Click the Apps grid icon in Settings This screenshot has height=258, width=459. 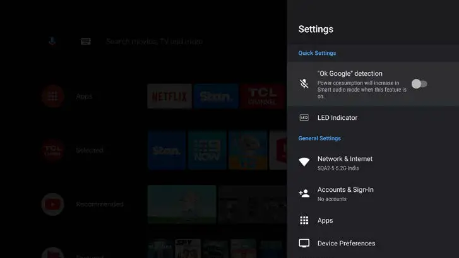tap(304, 221)
